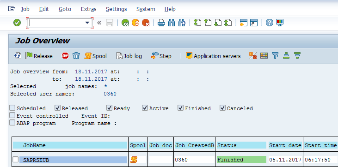Click the Filter funnel icon
This screenshot has height=167, width=338.
click(x=275, y=56)
